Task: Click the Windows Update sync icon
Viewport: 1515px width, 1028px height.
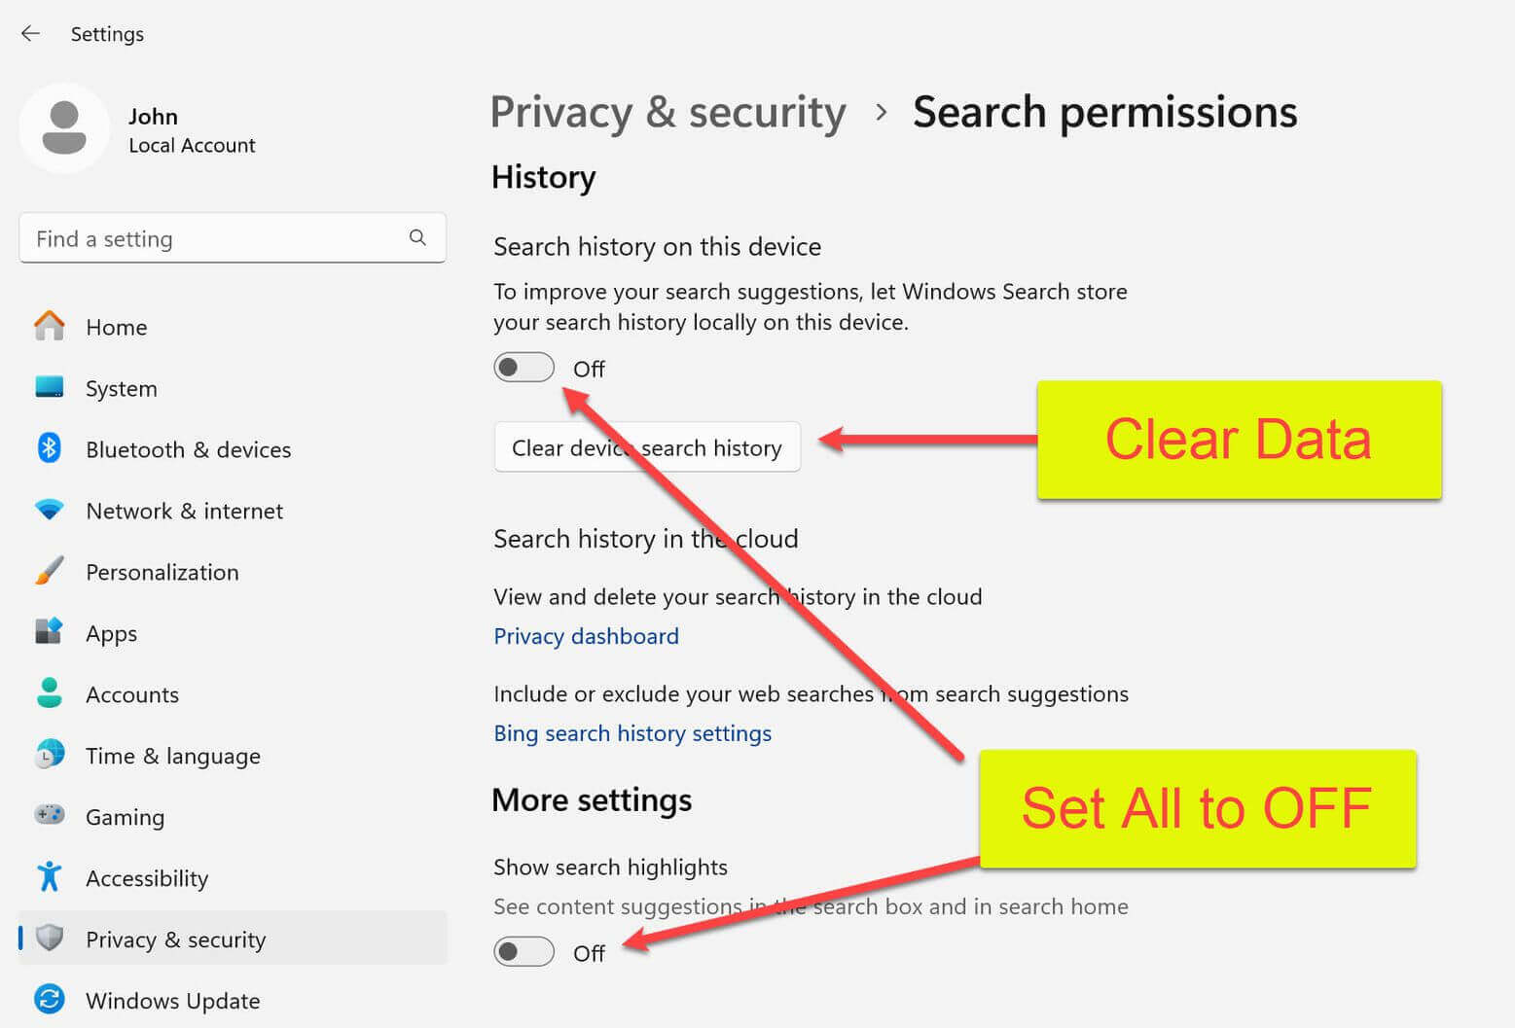Action: pyautogui.click(x=50, y=999)
